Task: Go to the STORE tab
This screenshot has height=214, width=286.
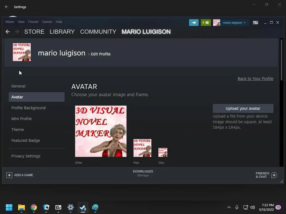Action: (34, 32)
